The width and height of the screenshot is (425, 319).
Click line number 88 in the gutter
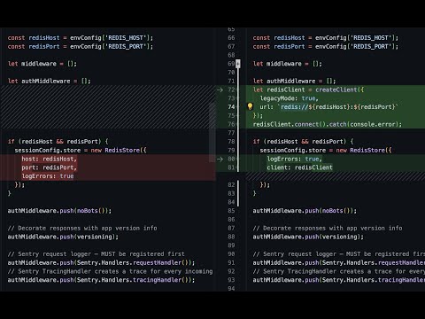pyautogui.click(x=231, y=237)
